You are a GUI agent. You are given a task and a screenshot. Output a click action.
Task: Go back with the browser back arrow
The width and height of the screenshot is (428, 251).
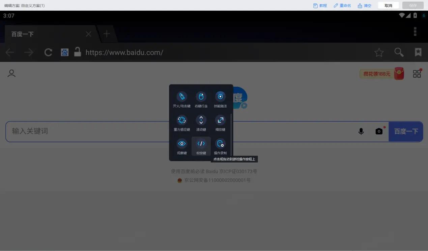(10, 52)
